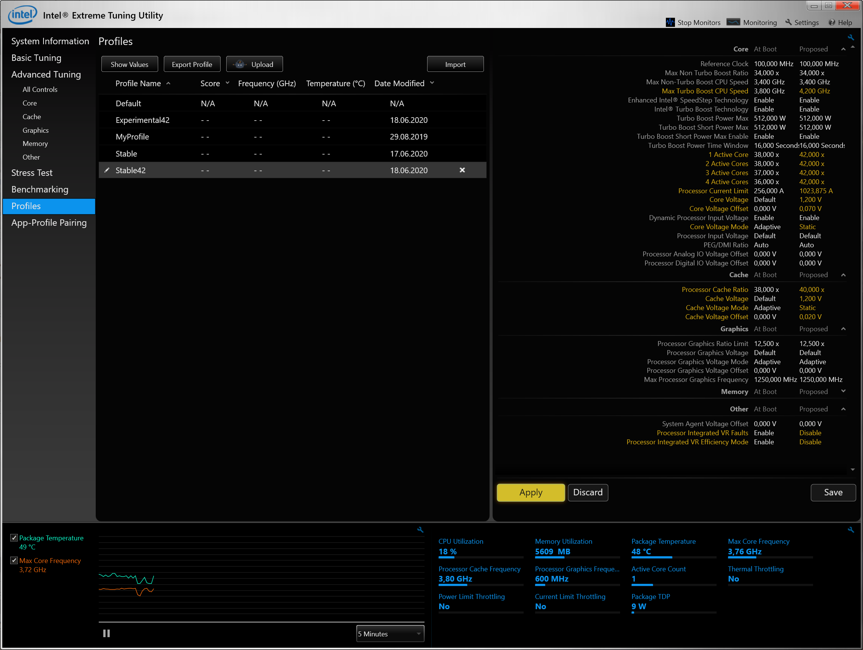Expand the Memory section chevron
This screenshot has height=650, width=863.
pyautogui.click(x=843, y=391)
